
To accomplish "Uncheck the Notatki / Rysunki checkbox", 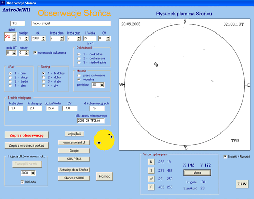I will coord(225,157).
